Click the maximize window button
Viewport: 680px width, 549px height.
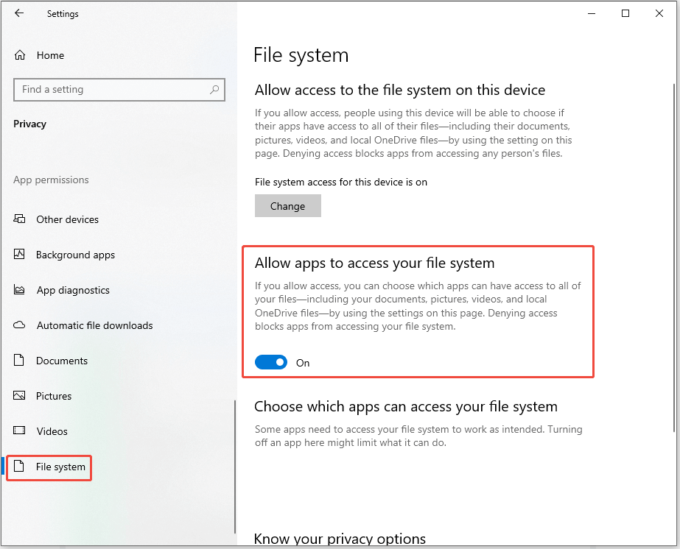pyautogui.click(x=625, y=13)
